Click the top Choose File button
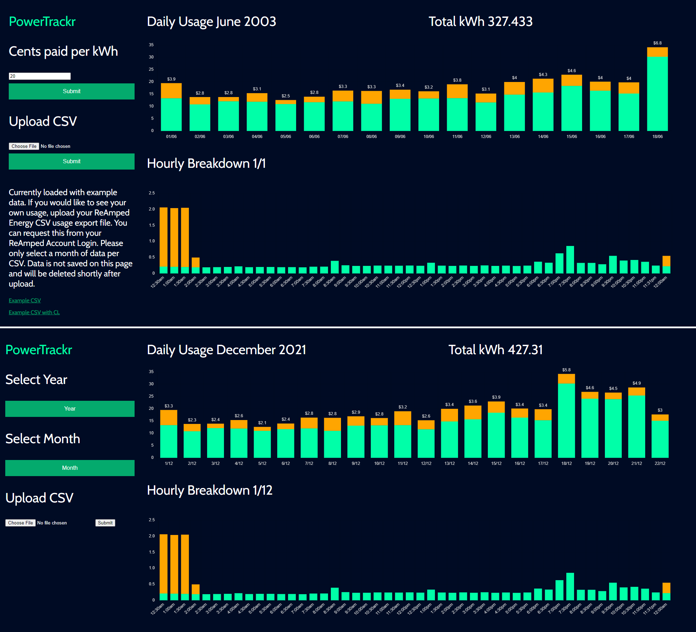The height and width of the screenshot is (632, 696). [x=24, y=146]
